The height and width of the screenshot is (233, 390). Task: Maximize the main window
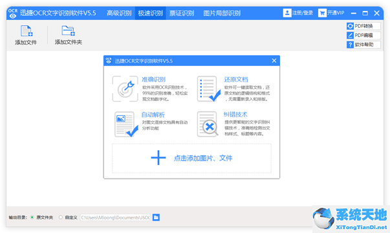[365, 13]
